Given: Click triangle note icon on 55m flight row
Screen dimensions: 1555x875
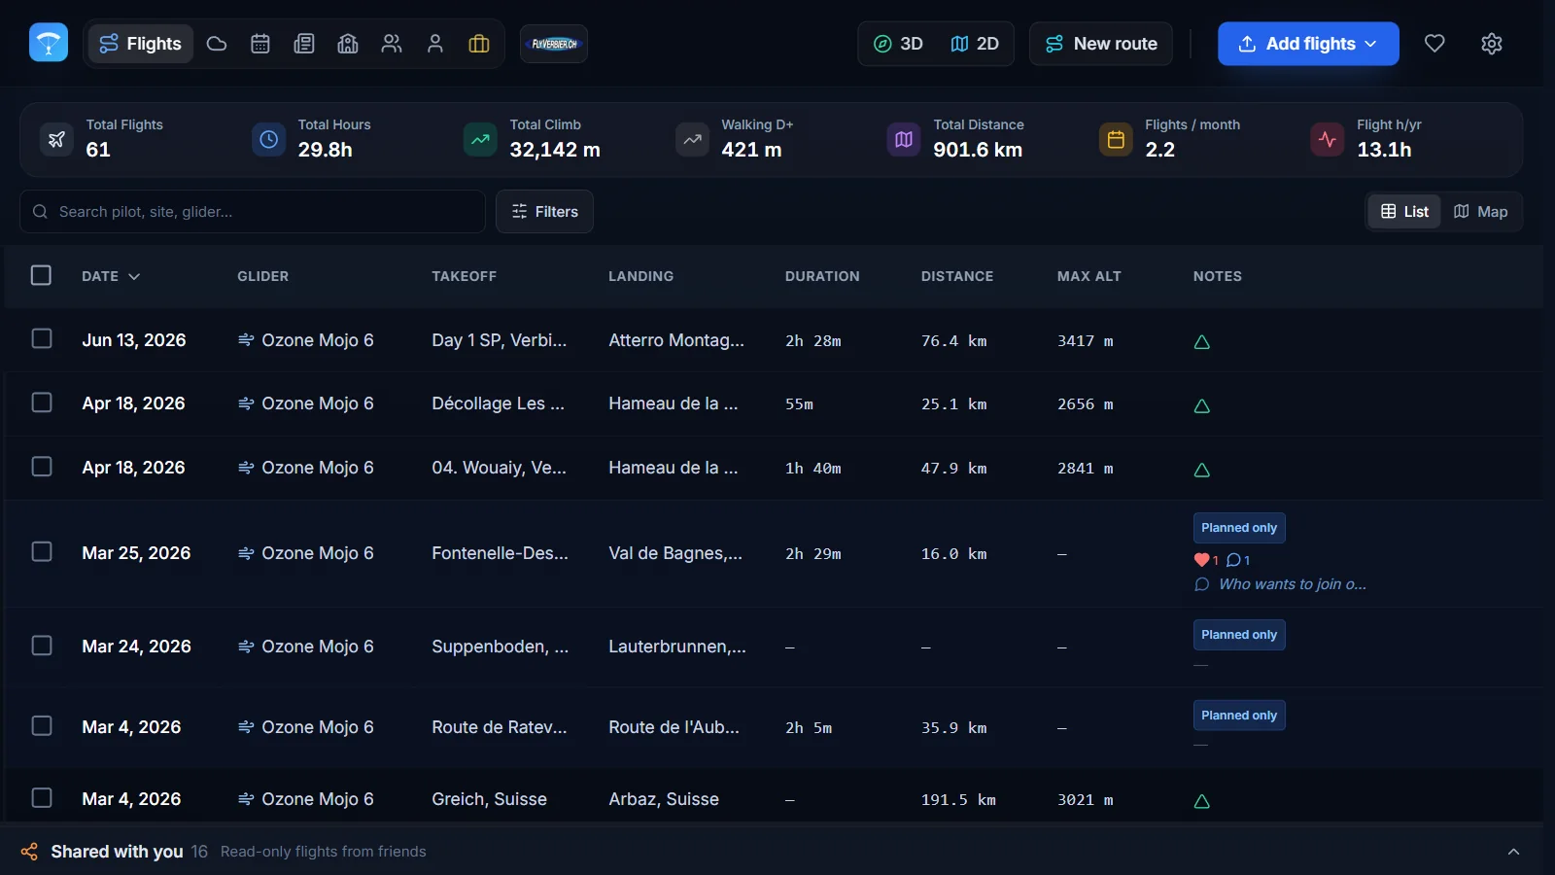Looking at the screenshot, I should (1202, 405).
